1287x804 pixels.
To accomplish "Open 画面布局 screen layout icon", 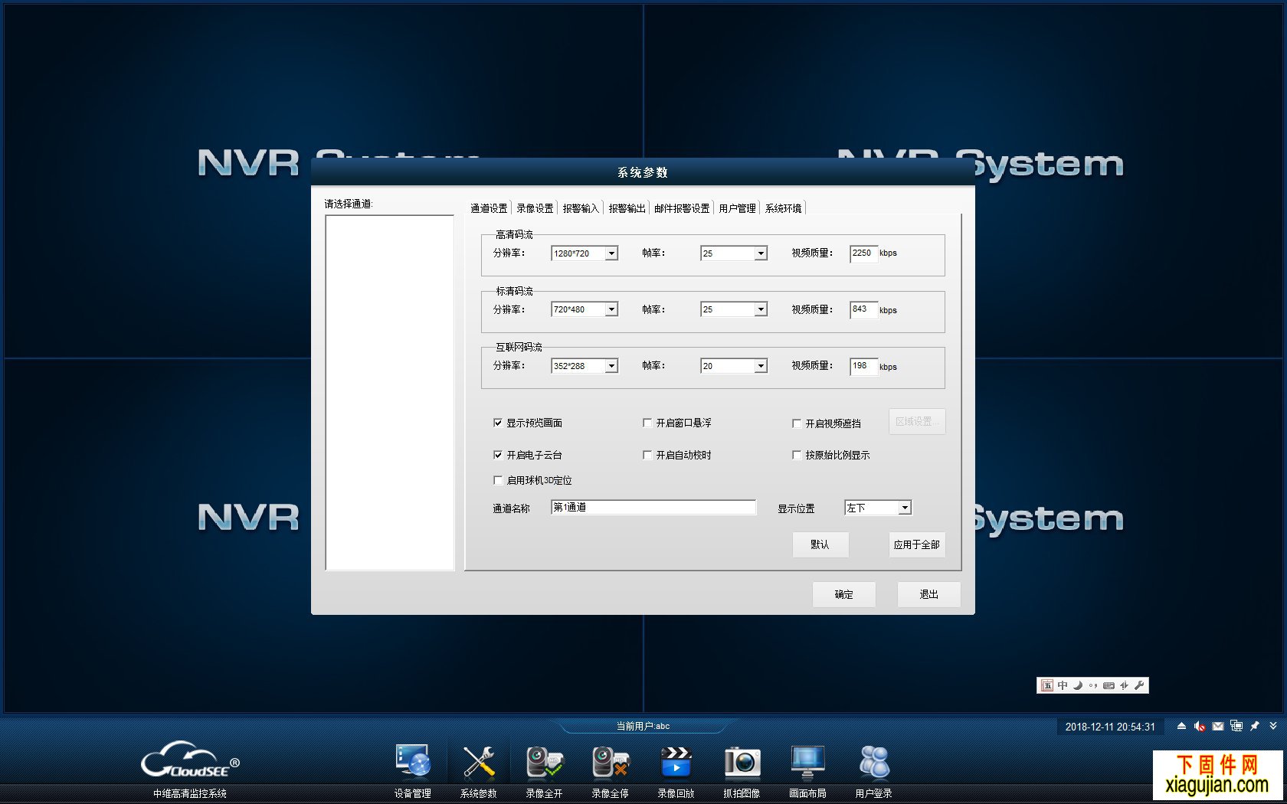I will pos(807,763).
